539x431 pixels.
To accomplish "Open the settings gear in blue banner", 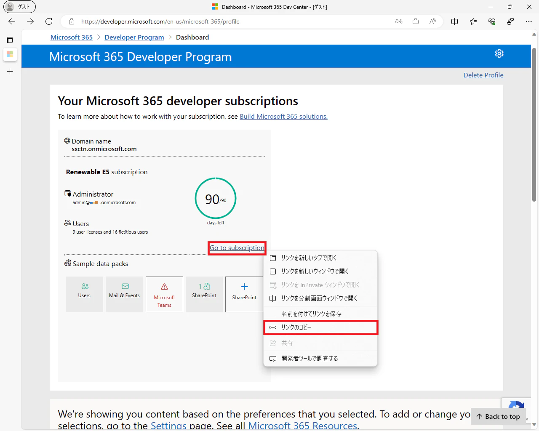I will (499, 53).
